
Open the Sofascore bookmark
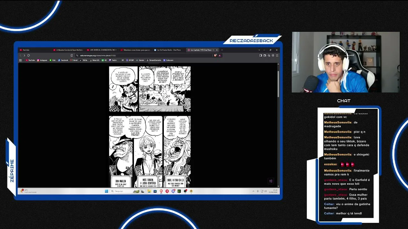(x=168, y=60)
